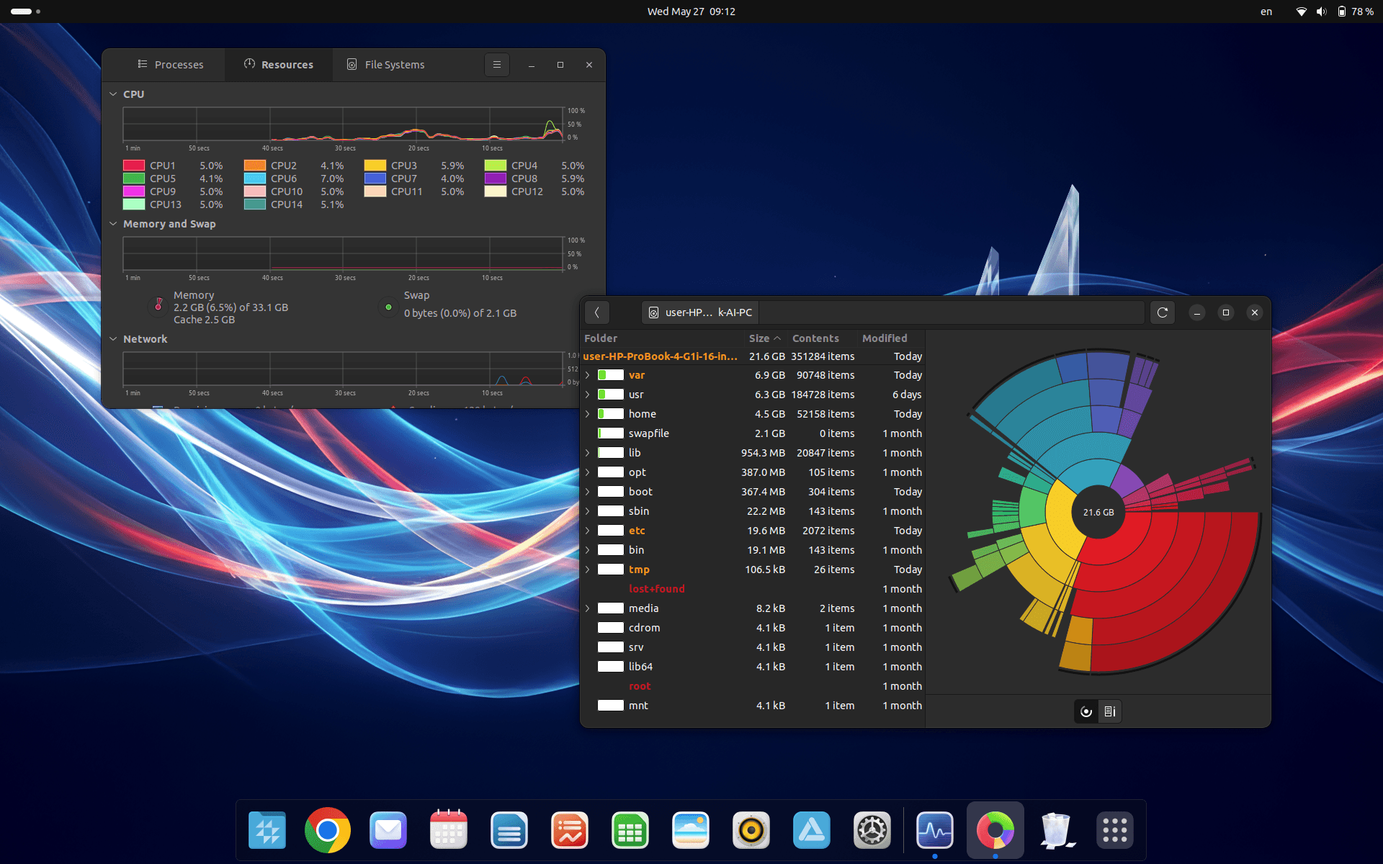The image size is (1383, 864).
Task: Open clock showing Wed May 27
Action: [691, 12]
